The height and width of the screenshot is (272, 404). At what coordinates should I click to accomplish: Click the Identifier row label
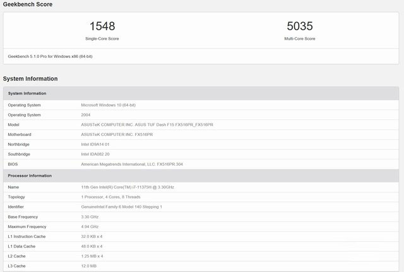tap(16, 207)
